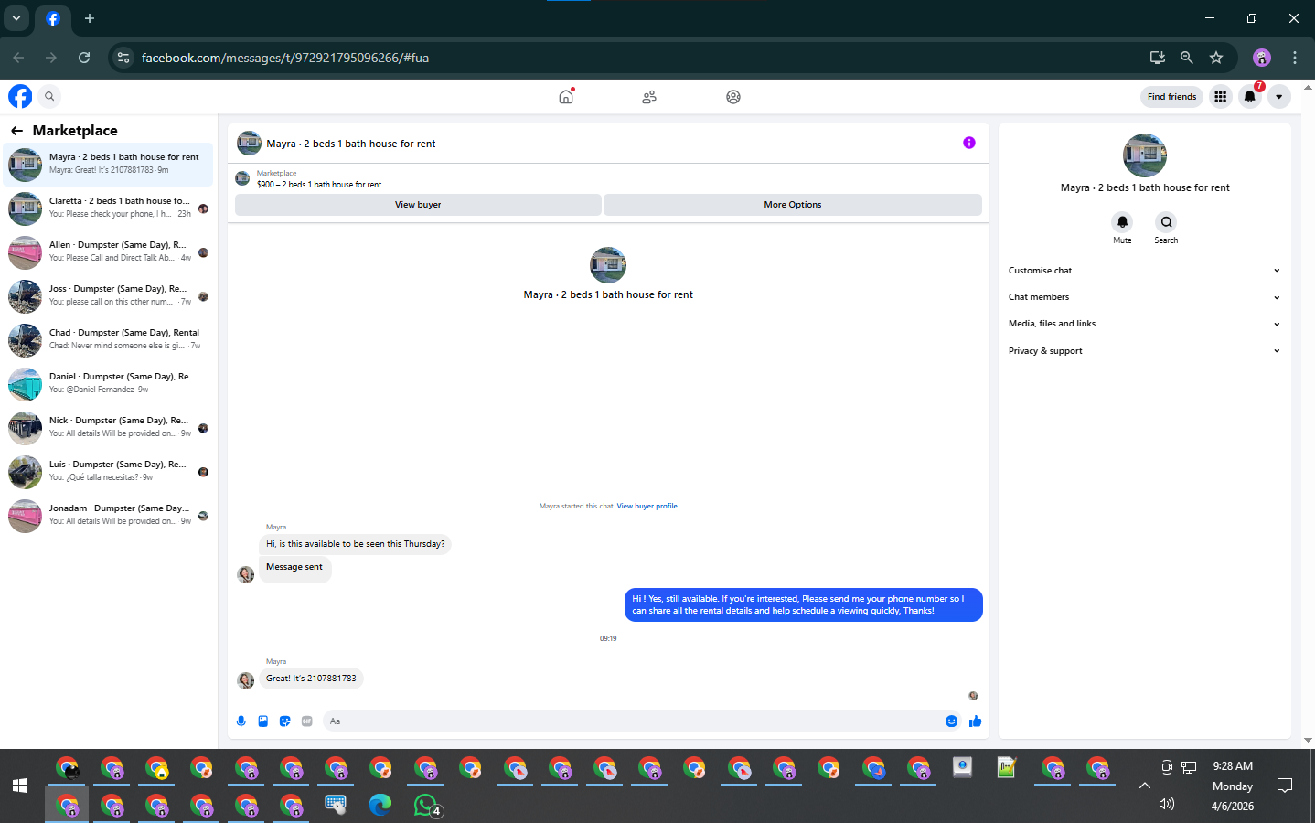Open the Daniel Dumpster chat
The width and height of the screenshot is (1315, 823).
coord(109,384)
